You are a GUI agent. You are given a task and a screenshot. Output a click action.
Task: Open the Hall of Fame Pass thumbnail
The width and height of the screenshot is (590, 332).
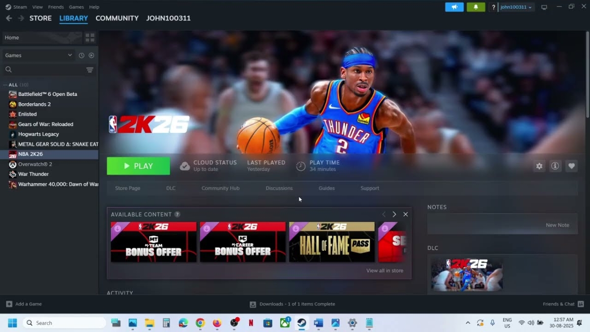332,242
